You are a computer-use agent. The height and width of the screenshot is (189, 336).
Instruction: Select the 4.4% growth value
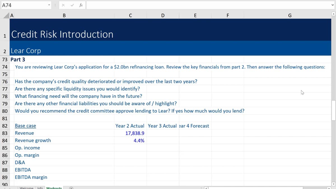[x=139, y=140]
